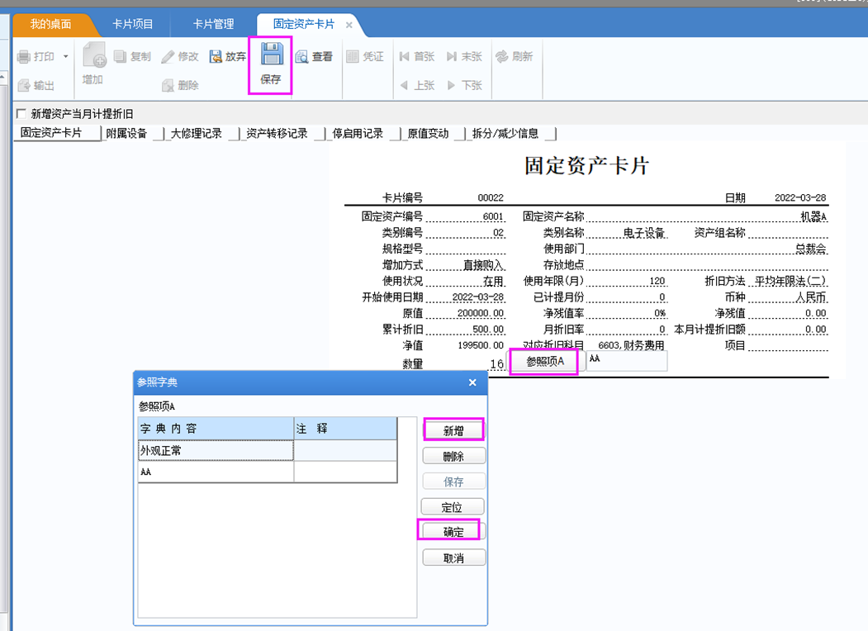Image resolution: width=868 pixels, height=631 pixels.
Task: Click the AA input field beside 参照项A
Action: point(627,362)
